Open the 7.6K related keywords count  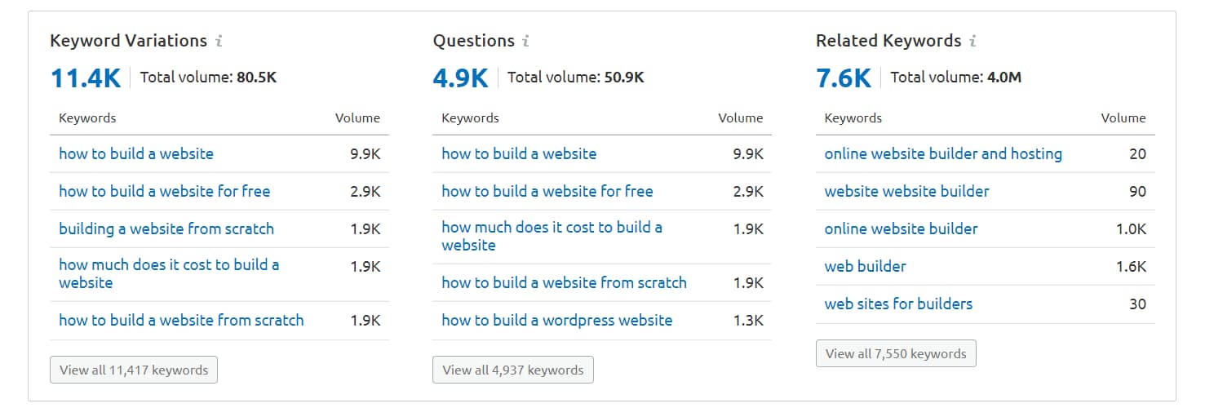coord(844,78)
